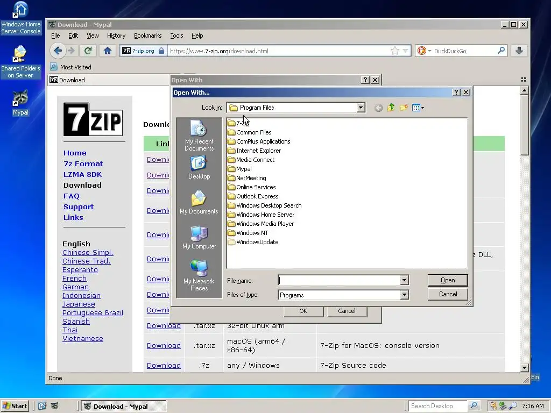
Task: Click the DuckDuckGo search engine icon
Action: pos(422,51)
